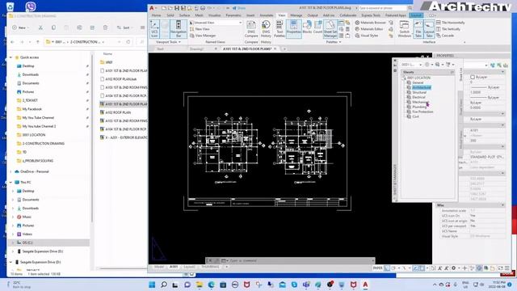
Task: Open the DWG Compare tool
Action: [251, 29]
